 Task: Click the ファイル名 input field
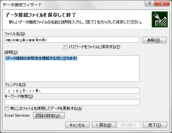click(x=72, y=40)
